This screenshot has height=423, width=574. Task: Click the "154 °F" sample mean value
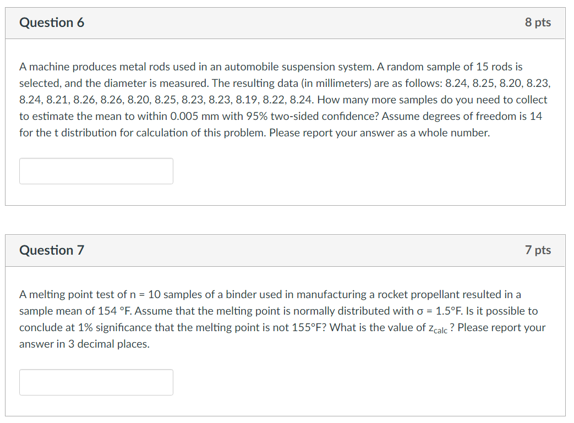coord(114,311)
